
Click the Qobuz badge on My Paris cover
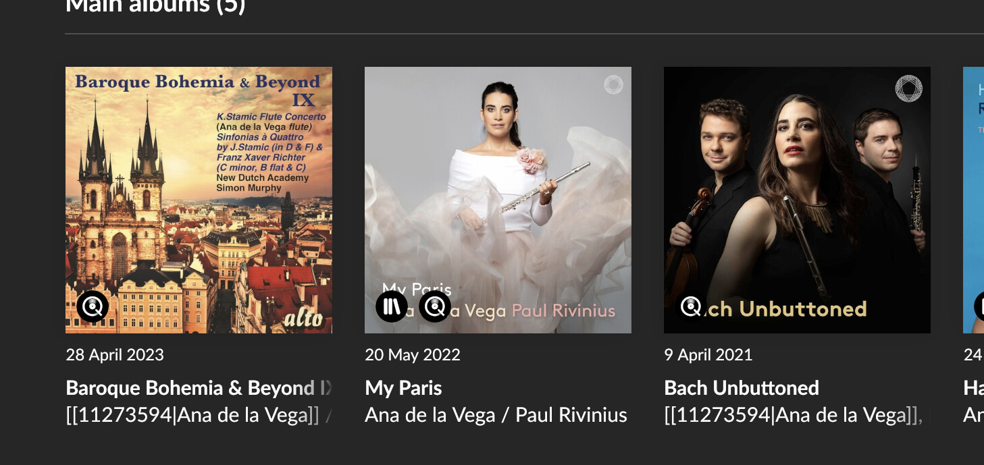[435, 307]
